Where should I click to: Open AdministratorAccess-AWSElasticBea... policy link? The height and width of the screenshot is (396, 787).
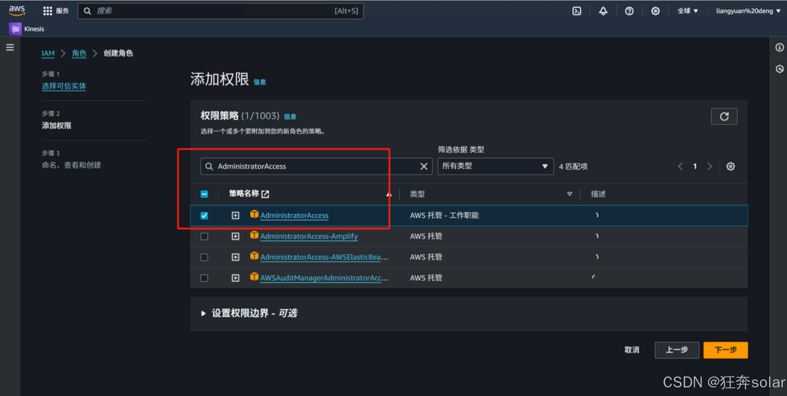coord(324,257)
